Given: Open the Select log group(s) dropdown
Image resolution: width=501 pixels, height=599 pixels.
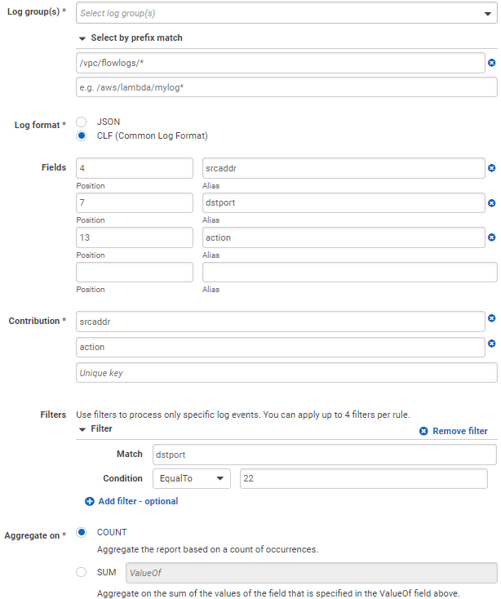Looking at the screenshot, I should [286, 13].
